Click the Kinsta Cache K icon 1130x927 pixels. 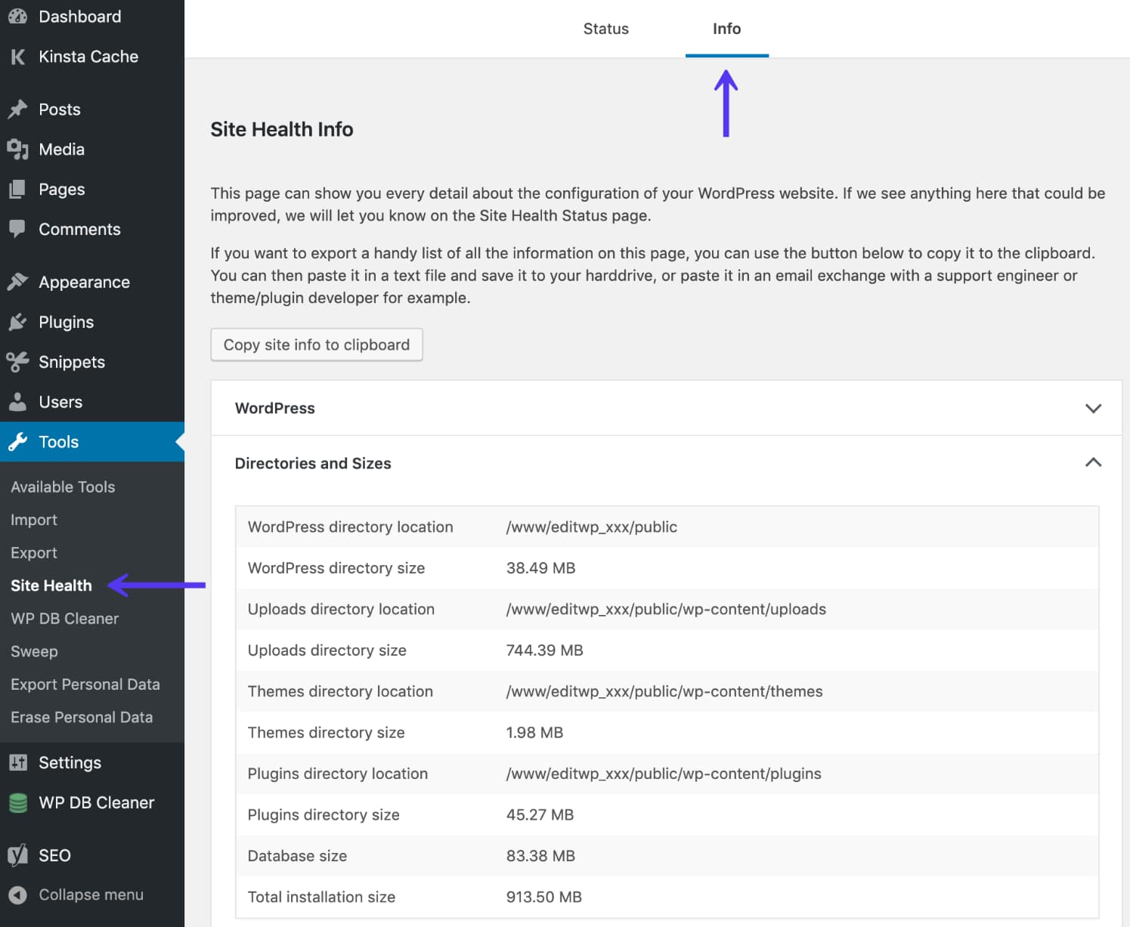coord(17,56)
